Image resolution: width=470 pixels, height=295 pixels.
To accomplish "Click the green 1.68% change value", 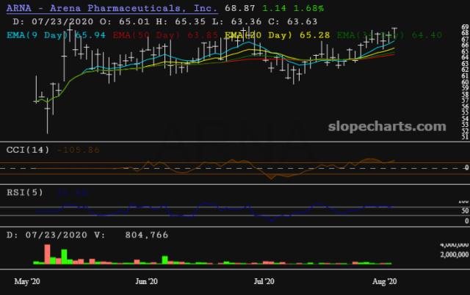I will [x=293, y=8].
